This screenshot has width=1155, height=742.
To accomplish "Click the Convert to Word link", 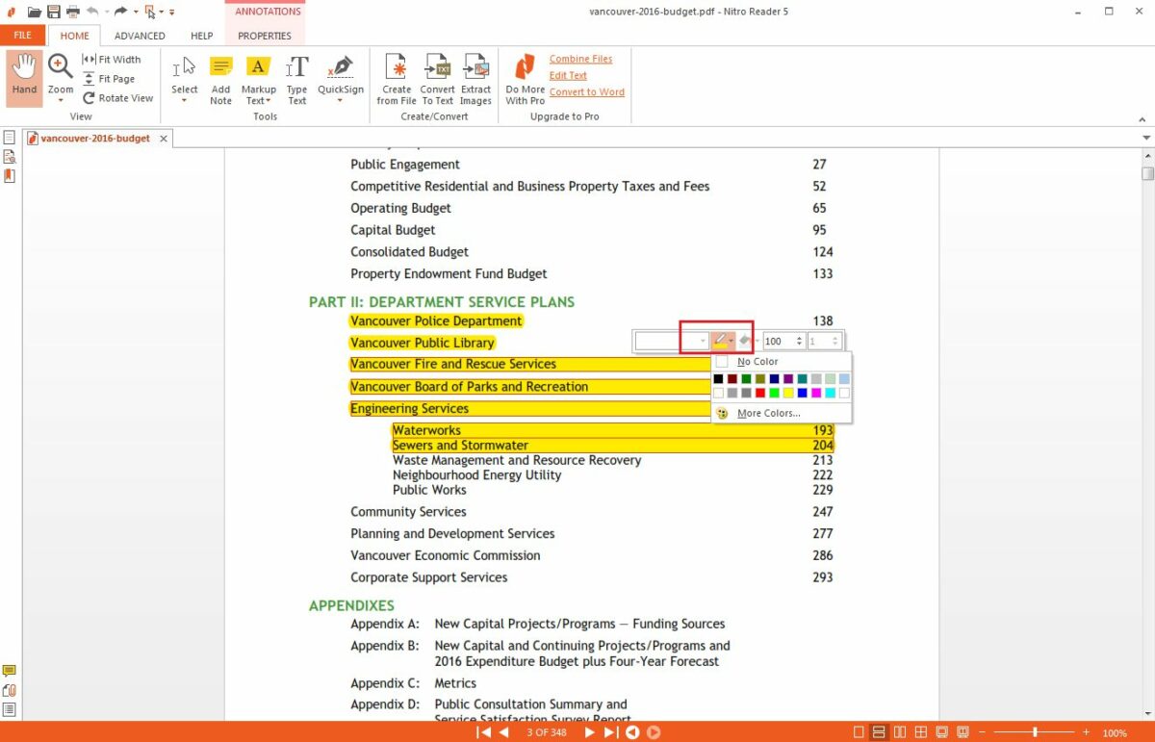I will (587, 91).
